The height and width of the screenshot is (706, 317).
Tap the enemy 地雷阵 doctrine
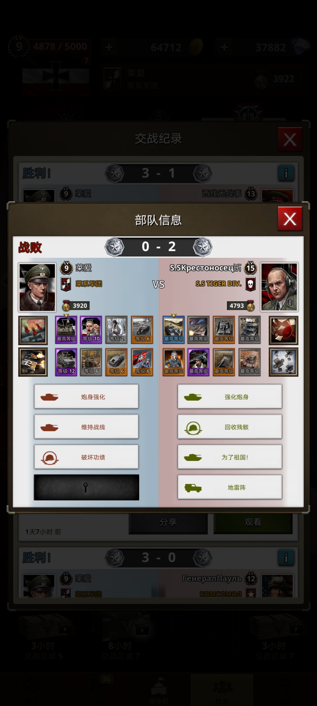click(230, 487)
